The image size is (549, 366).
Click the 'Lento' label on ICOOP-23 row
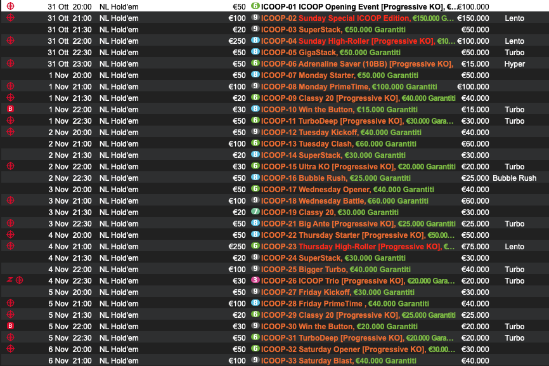tap(514, 247)
